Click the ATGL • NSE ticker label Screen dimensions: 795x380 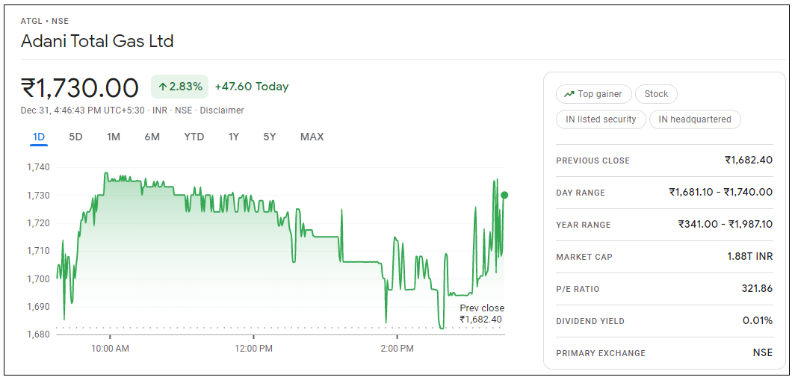(x=45, y=21)
